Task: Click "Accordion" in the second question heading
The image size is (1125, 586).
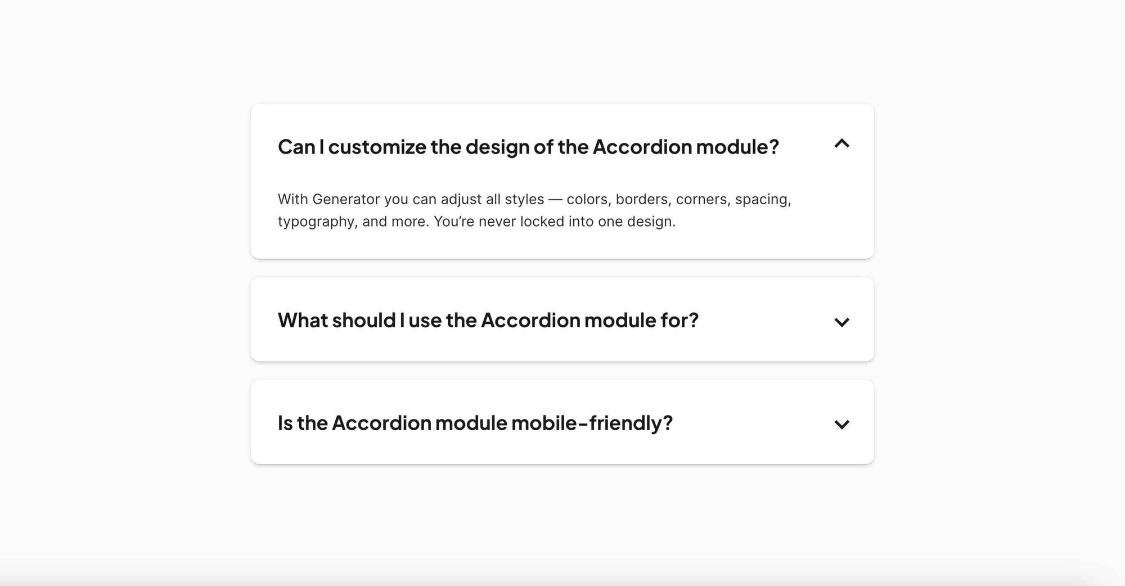Action: click(530, 321)
